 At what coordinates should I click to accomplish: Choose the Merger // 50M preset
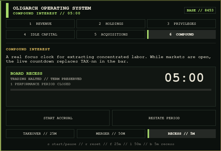111,134
